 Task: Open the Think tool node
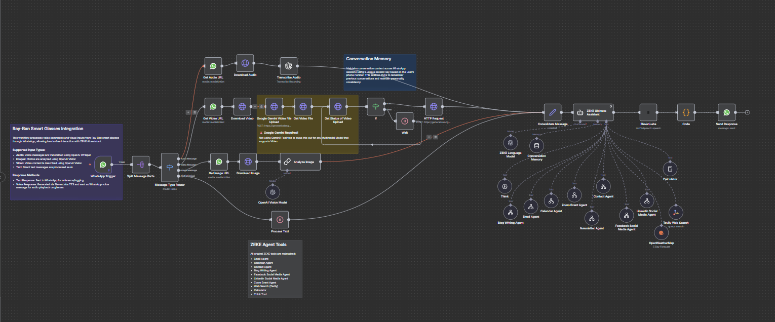tap(505, 186)
